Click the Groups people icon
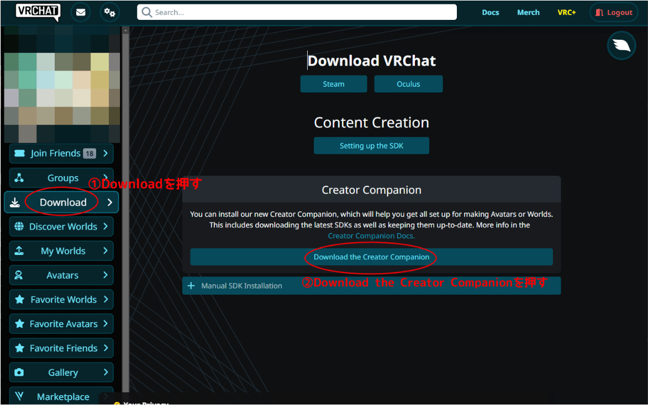This screenshot has height=405, width=648. pos(19,178)
